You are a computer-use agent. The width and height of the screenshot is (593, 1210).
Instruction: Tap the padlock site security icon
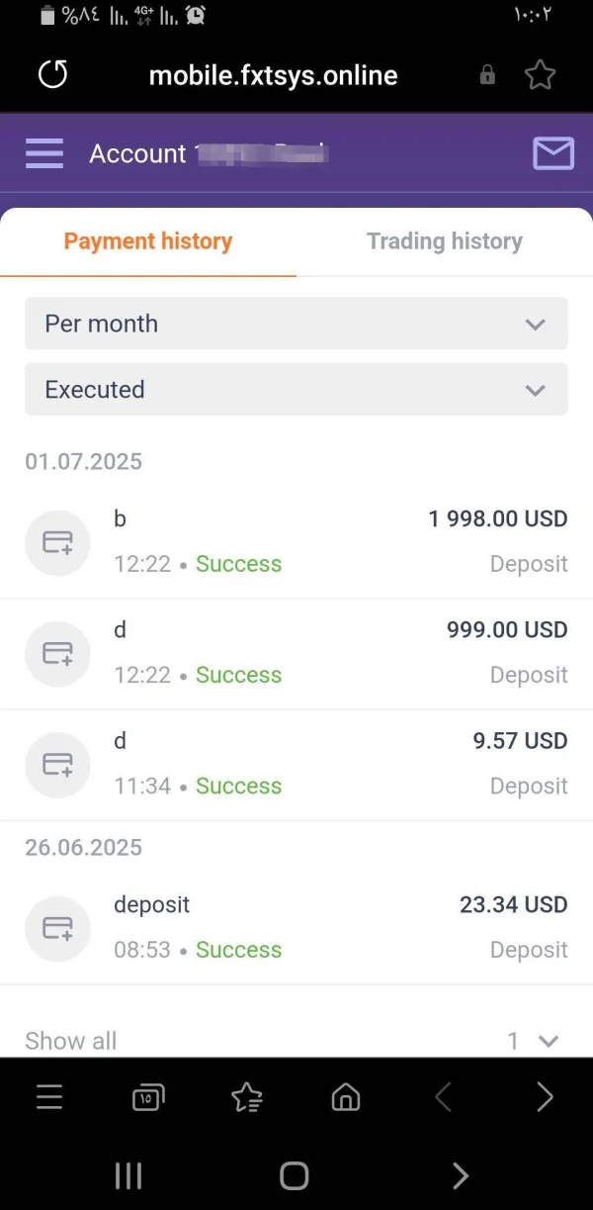tap(487, 75)
